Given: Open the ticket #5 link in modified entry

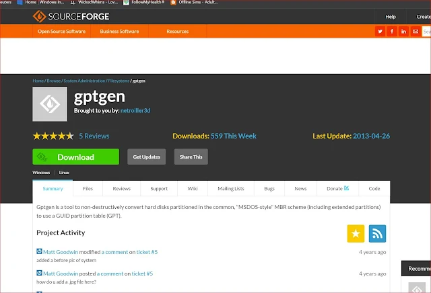Looking at the screenshot, I should [x=147, y=252].
